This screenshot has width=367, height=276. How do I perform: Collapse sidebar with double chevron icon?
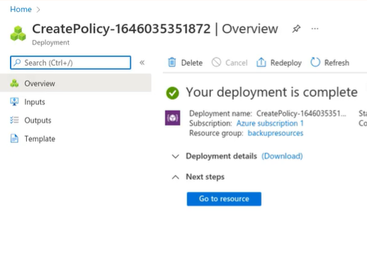(142, 62)
